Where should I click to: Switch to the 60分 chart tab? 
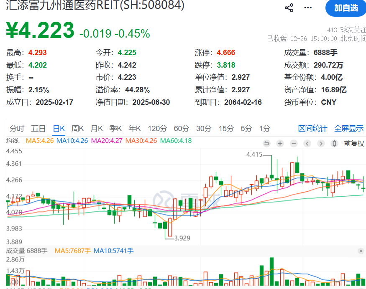[182, 128]
